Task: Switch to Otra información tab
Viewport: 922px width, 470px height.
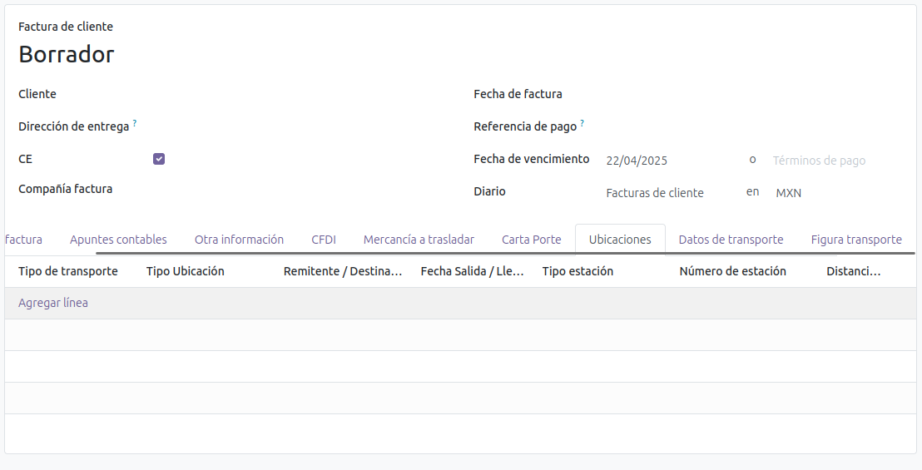Action: [239, 240]
